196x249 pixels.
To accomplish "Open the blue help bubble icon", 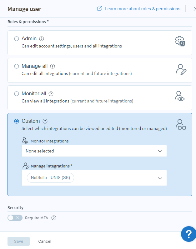I will (x=188, y=234).
